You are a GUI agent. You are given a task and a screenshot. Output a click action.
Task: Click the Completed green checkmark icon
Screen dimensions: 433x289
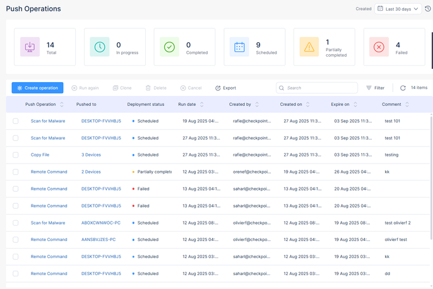point(169,47)
